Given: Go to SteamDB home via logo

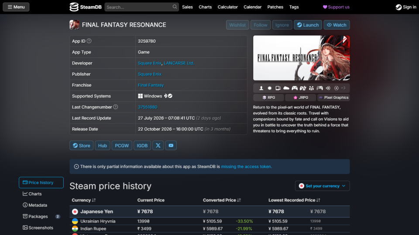Looking at the screenshot, I should [x=86, y=7].
